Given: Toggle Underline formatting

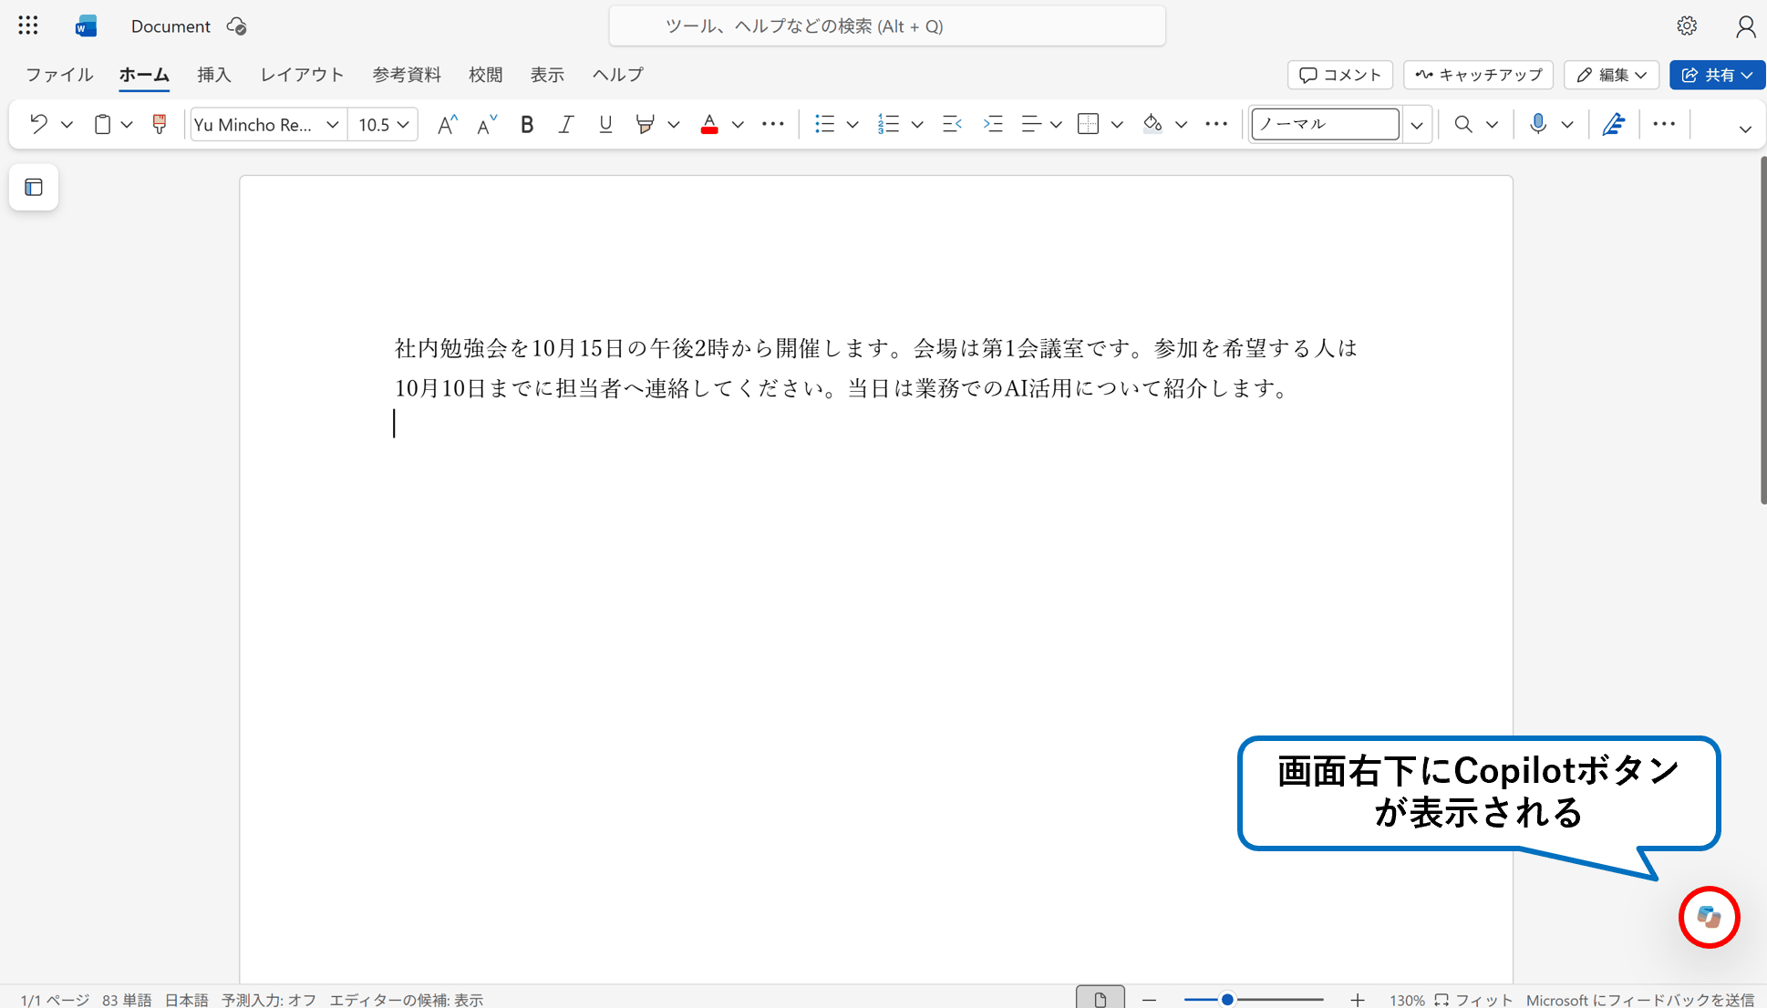Looking at the screenshot, I should tap(605, 124).
